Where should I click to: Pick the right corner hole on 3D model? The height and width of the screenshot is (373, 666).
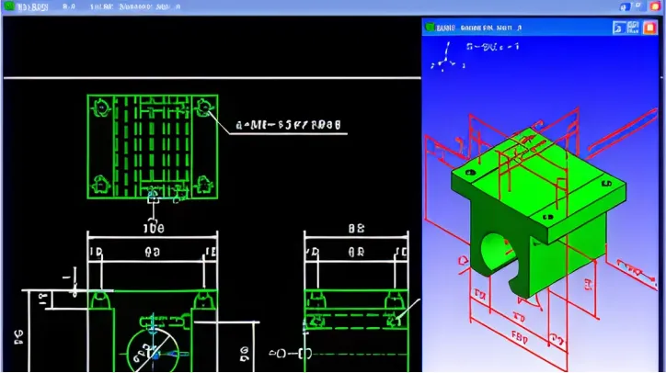[x=605, y=185]
